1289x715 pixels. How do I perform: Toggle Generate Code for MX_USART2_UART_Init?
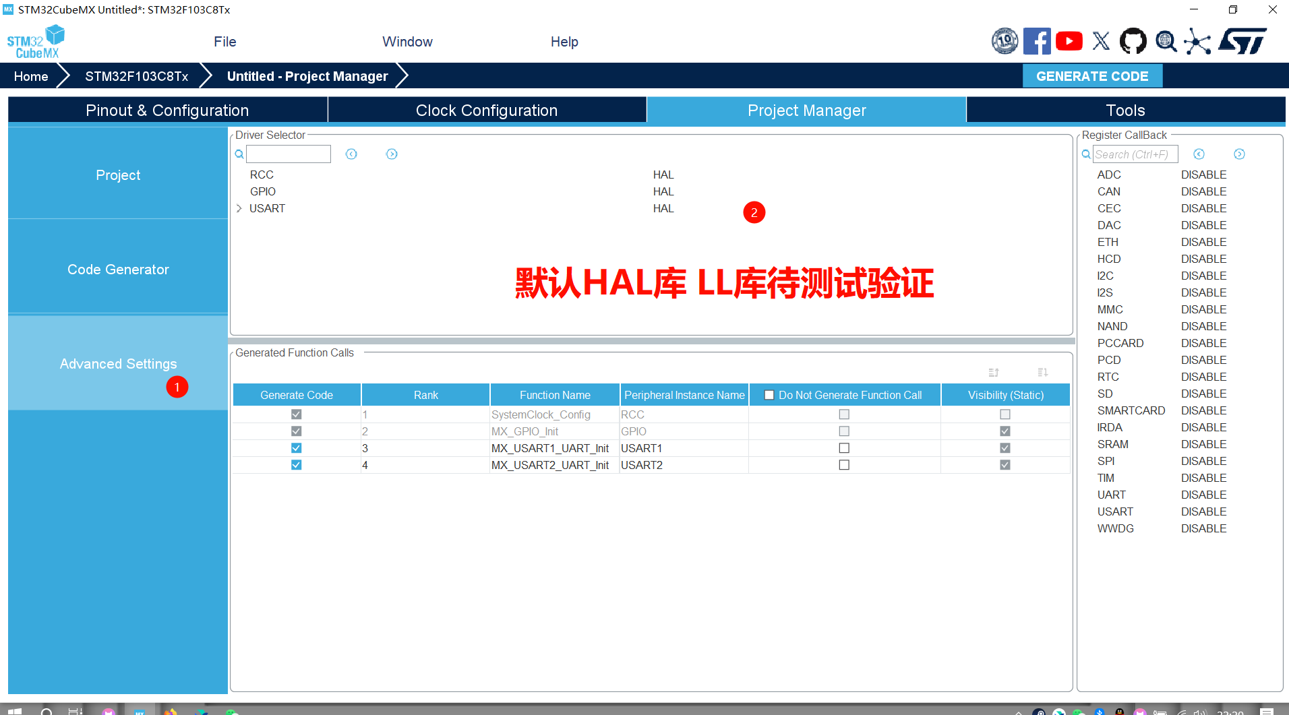pyautogui.click(x=296, y=465)
